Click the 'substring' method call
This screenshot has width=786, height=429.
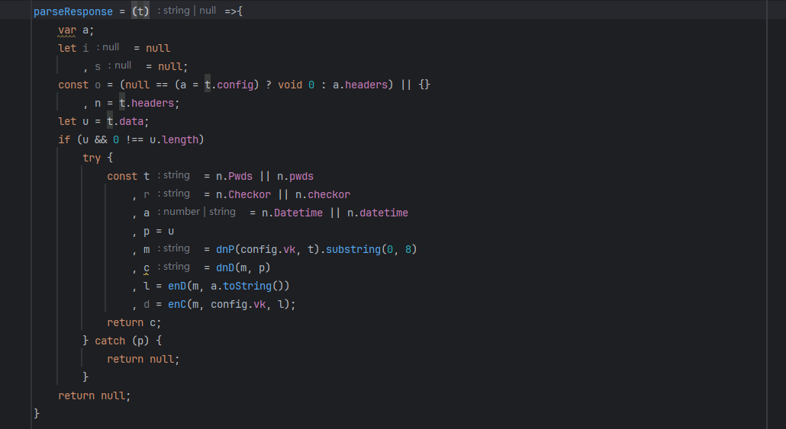[353, 249]
